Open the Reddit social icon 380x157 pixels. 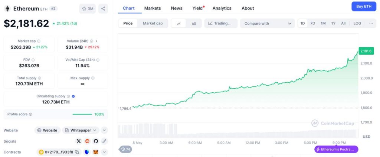(x=87, y=141)
